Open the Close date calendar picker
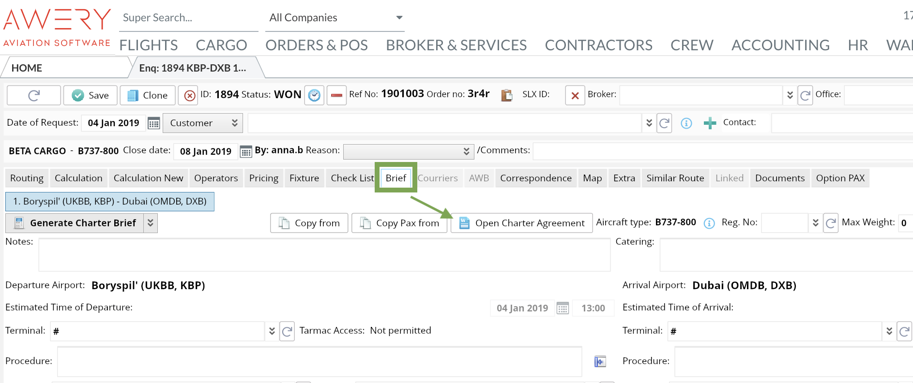This screenshot has width=913, height=383. coord(246,152)
